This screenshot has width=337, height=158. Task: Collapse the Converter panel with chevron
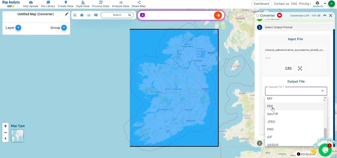coord(325,15)
